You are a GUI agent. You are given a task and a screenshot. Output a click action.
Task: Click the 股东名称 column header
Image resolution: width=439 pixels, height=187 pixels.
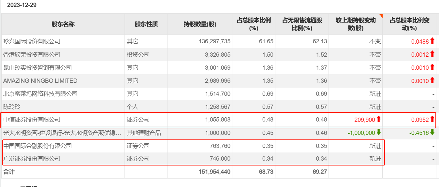click(x=63, y=24)
